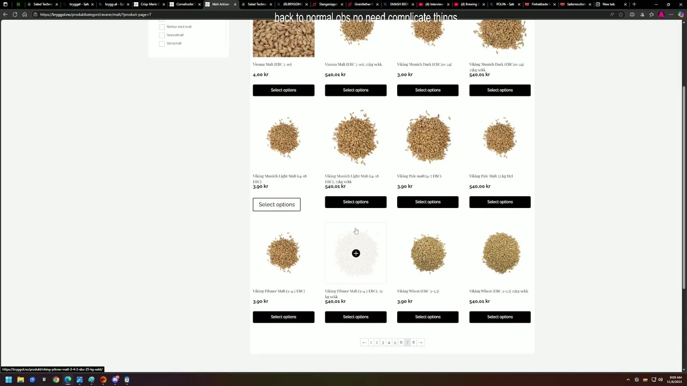Open Viking Pale Malt 25 kg Hel title

(x=491, y=176)
